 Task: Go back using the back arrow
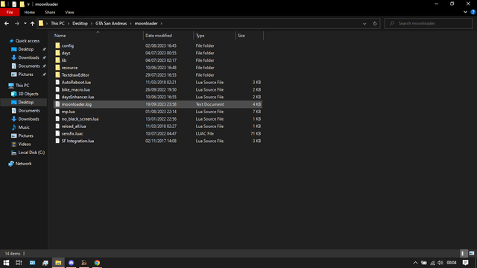coord(7,23)
